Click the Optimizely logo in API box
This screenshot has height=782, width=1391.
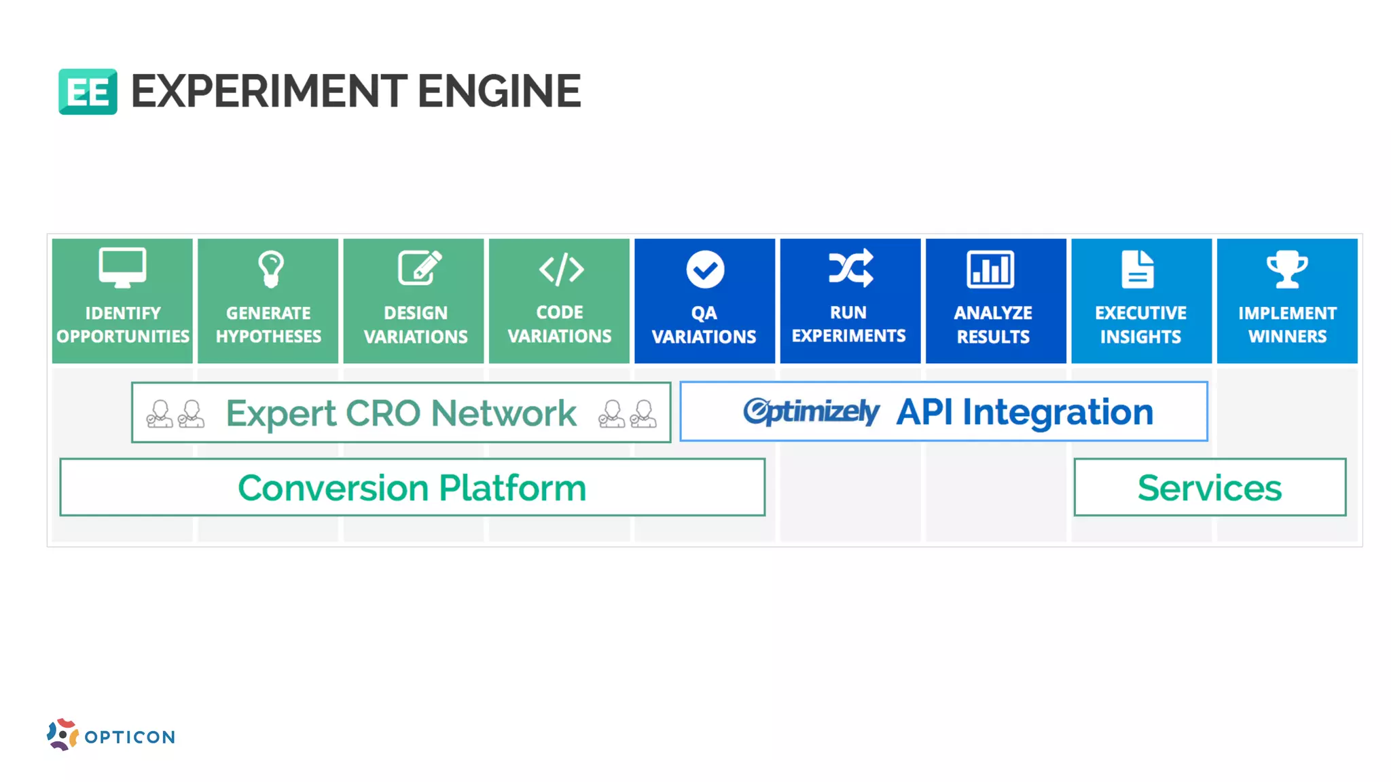(811, 411)
